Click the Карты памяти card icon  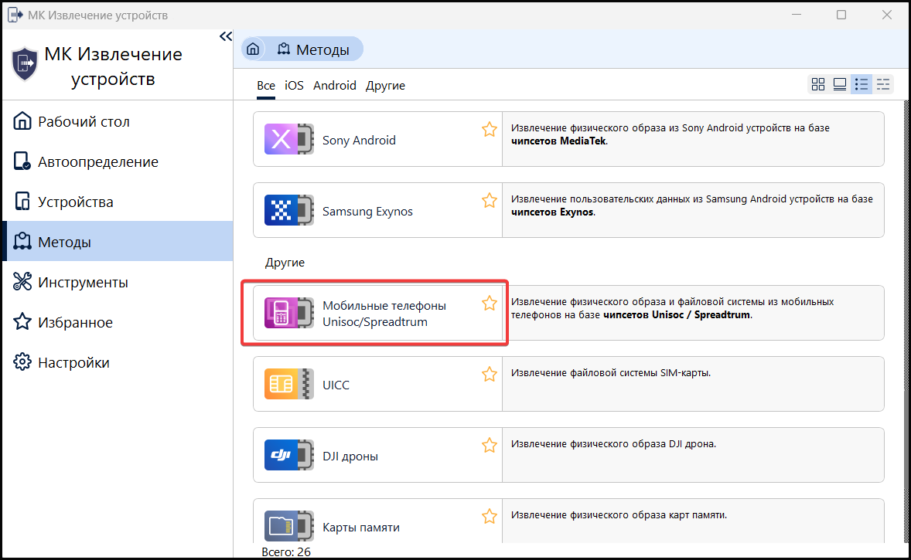pos(288,526)
